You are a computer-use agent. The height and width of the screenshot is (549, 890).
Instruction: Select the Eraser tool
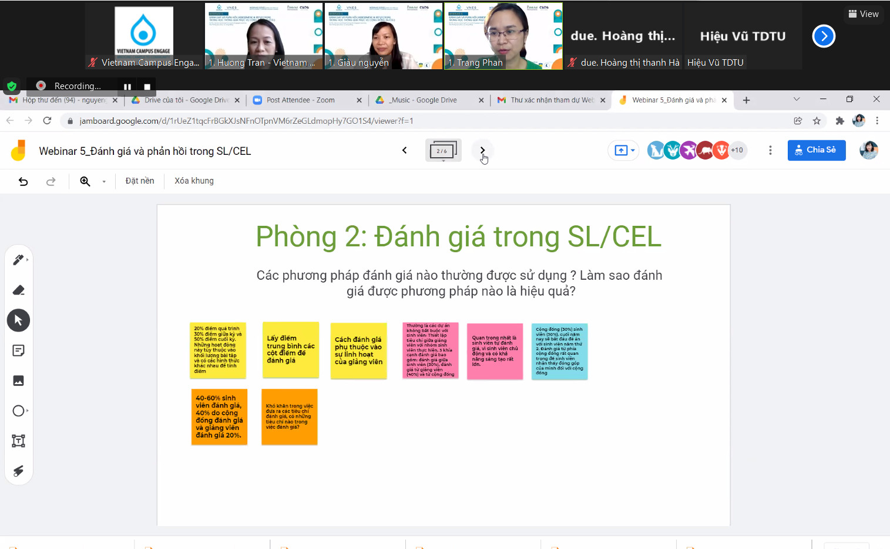point(18,290)
